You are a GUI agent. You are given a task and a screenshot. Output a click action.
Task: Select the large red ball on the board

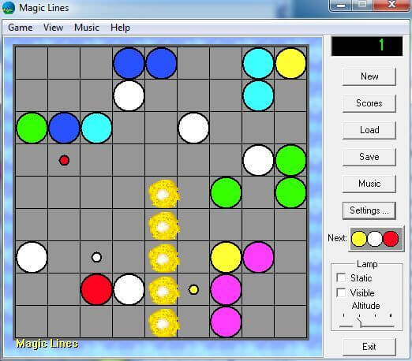(x=96, y=289)
